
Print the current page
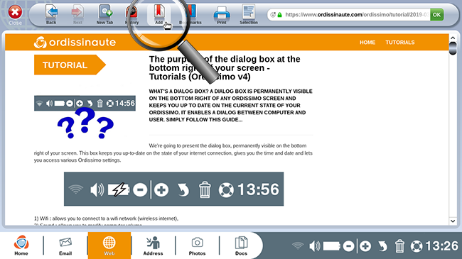click(x=222, y=14)
